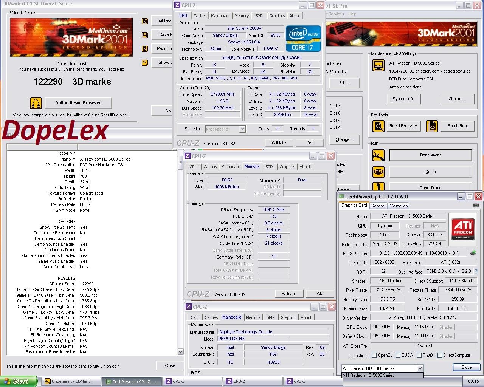
Task: Click the CPU-Z icon in top CPU-Z title bar
Action: coord(178,5)
